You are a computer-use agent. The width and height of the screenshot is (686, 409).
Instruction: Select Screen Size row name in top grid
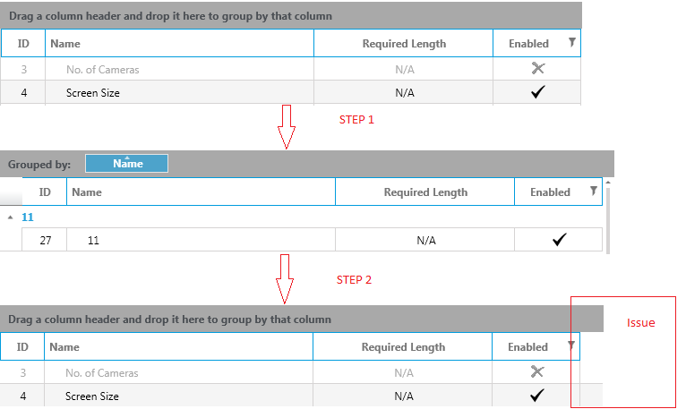click(93, 92)
